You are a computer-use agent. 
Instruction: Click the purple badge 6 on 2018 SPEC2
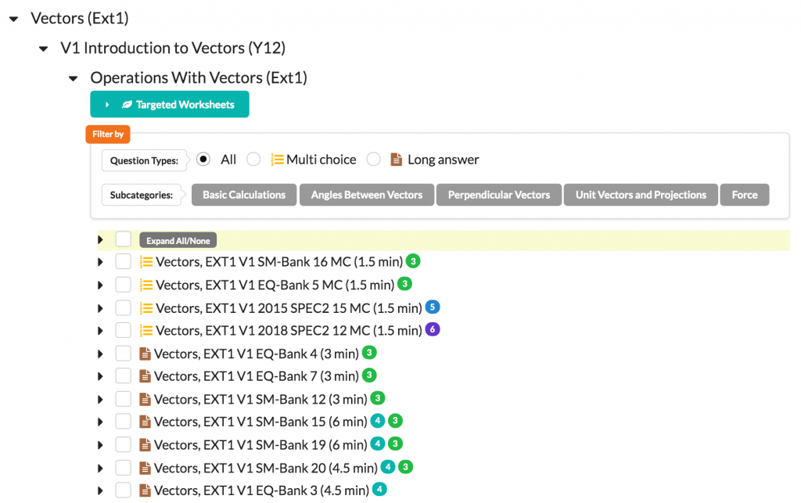pos(433,330)
